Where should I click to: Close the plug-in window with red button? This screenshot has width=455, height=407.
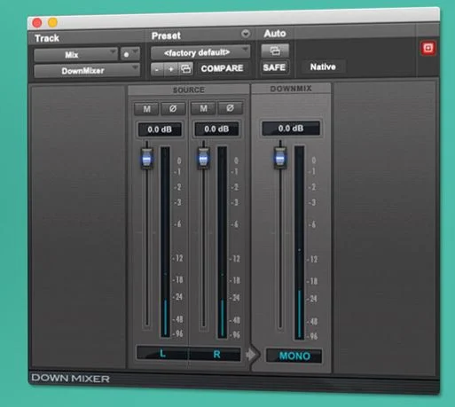click(x=37, y=23)
